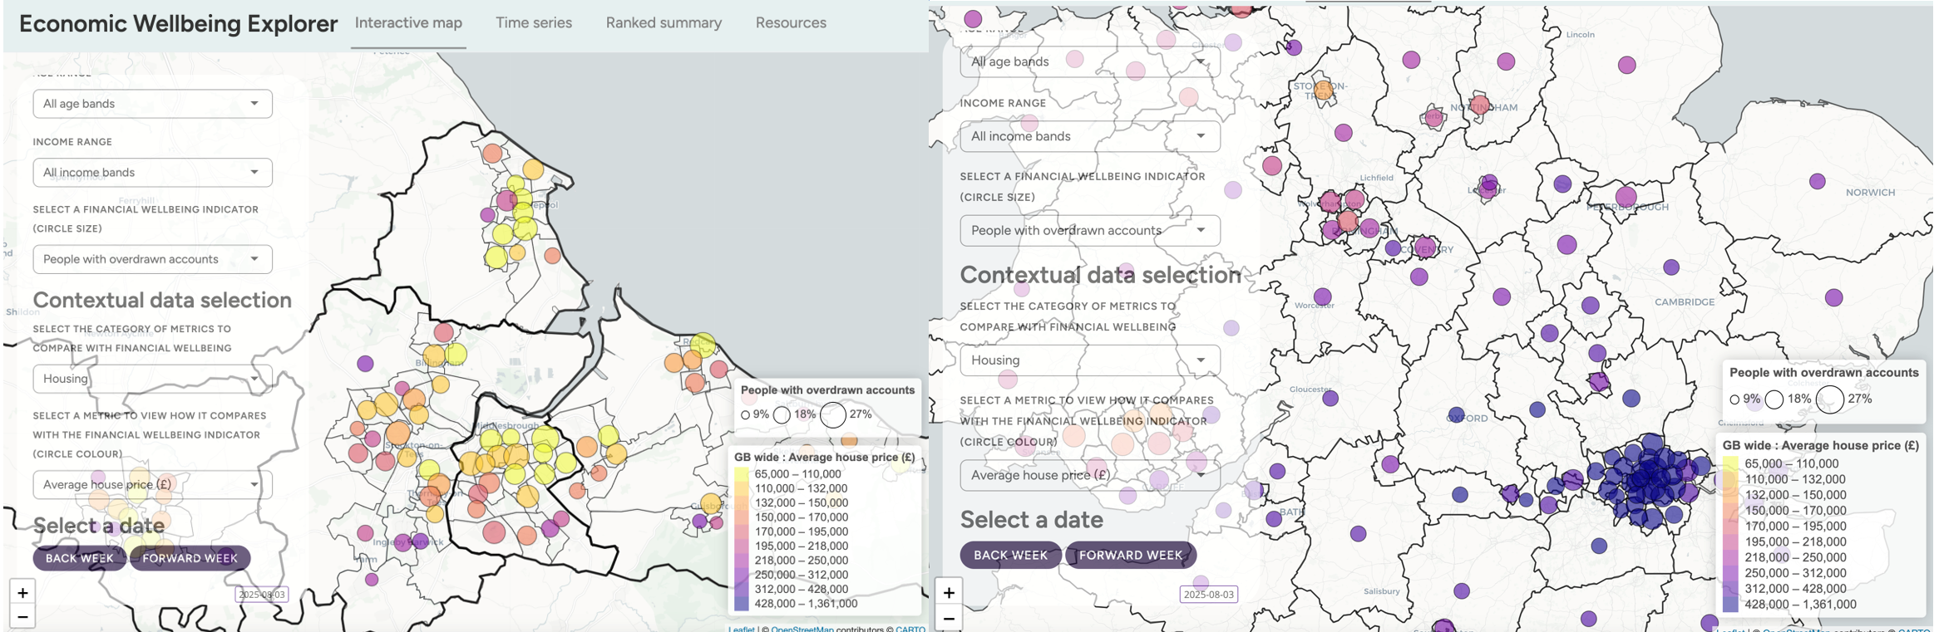
Task: Switch to the Ranked summary tab
Action: coord(663,23)
